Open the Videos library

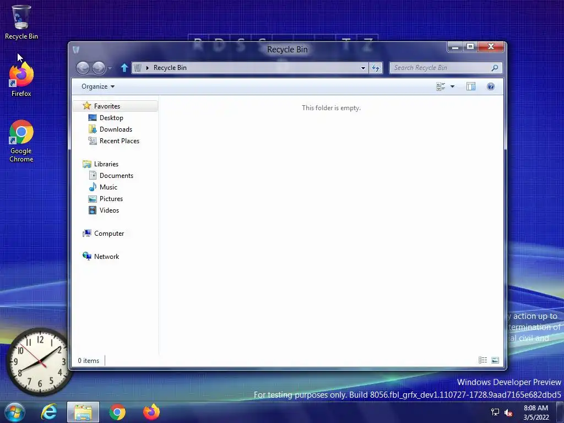pos(109,210)
